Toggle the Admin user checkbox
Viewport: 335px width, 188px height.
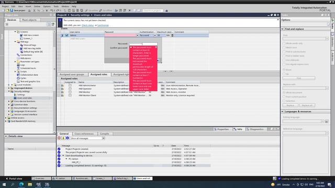66,36
